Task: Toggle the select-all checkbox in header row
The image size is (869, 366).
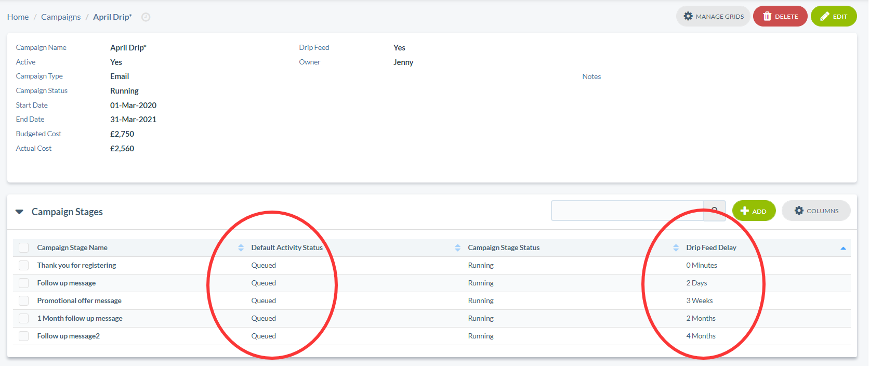Action: tap(23, 247)
